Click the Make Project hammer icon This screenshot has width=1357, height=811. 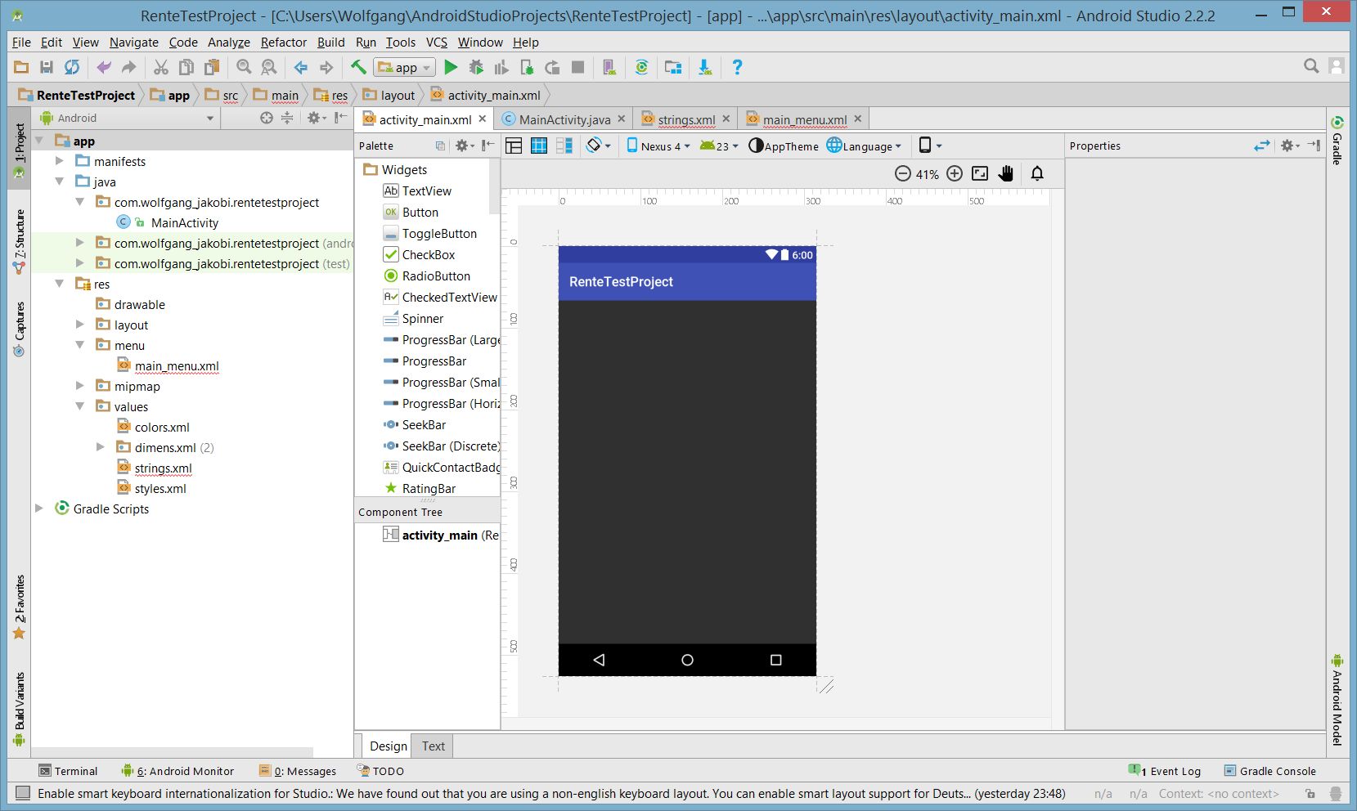coord(358,68)
